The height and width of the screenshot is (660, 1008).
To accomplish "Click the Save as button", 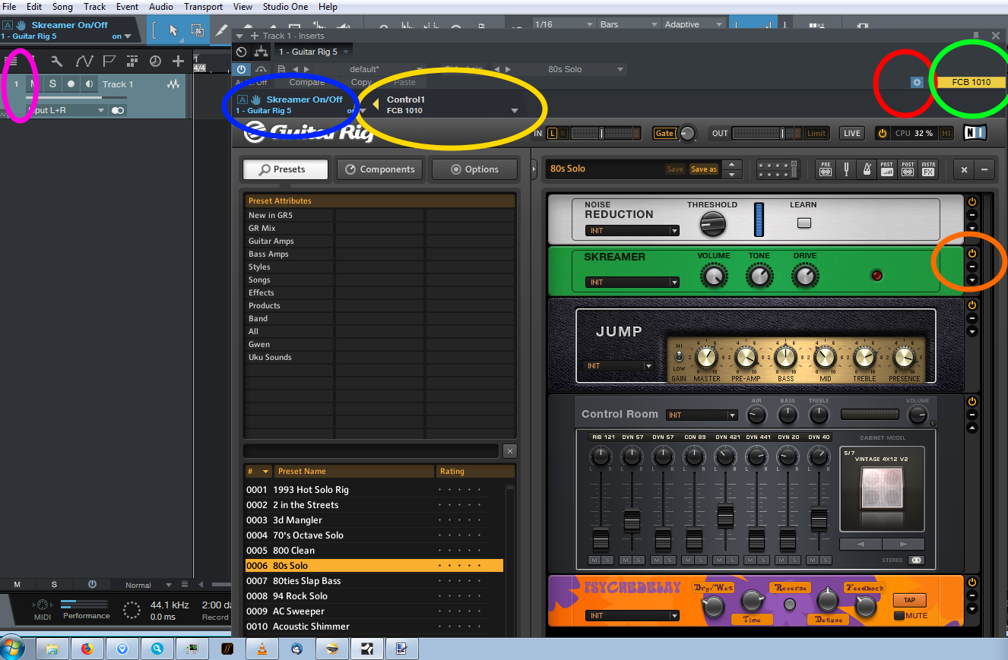I will pos(703,169).
